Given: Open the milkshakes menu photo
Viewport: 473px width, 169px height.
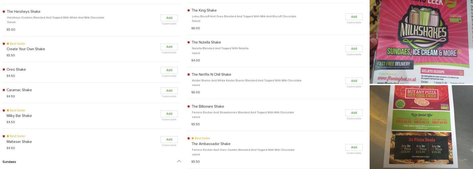Looking at the screenshot, I should click(421, 42).
